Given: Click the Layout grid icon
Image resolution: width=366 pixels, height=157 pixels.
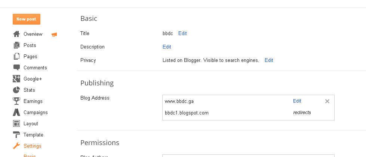Looking at the screenshot, I should pyautogui.click(x=16, y=123).
